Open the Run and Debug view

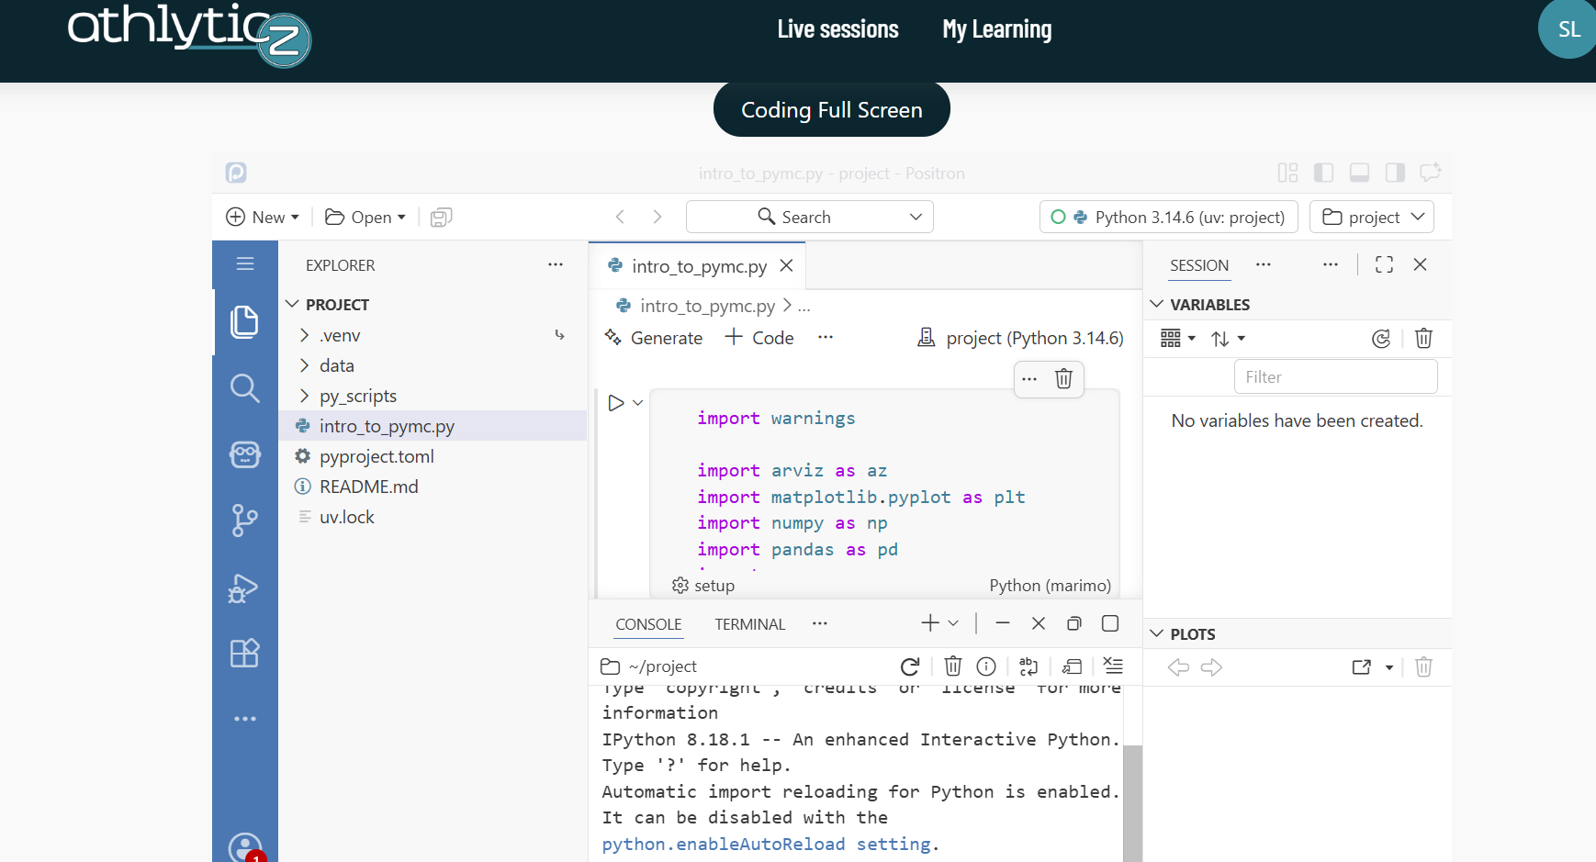coord(244,588)
